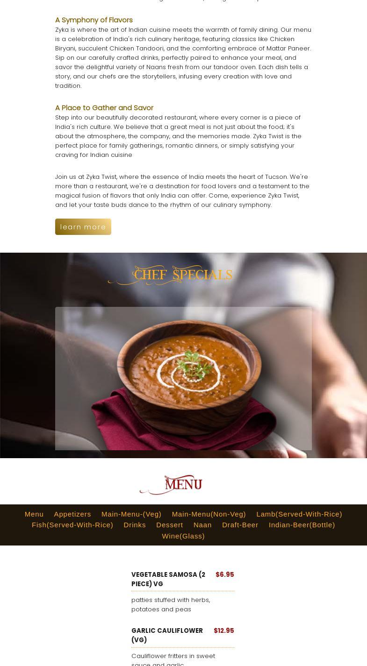Open Indian-Beer(Bottle) category
Screen dimensions: 367x666
click(x=302, y=525)
